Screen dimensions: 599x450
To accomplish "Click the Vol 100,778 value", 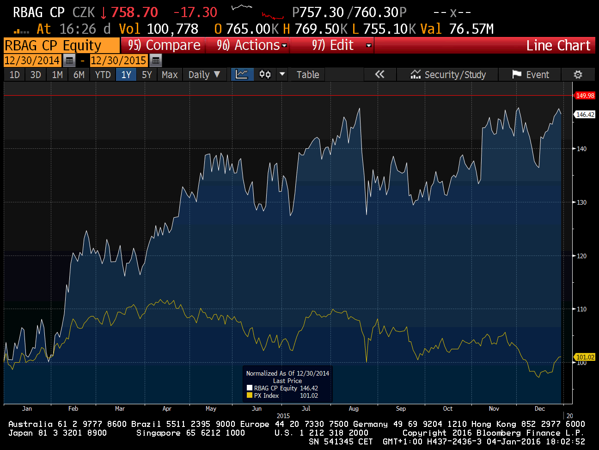I will [159, 29].
